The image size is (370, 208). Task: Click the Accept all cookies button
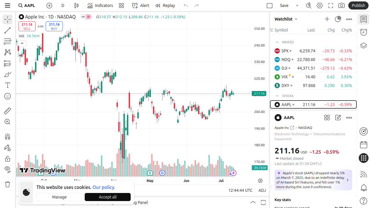(108, 197)
